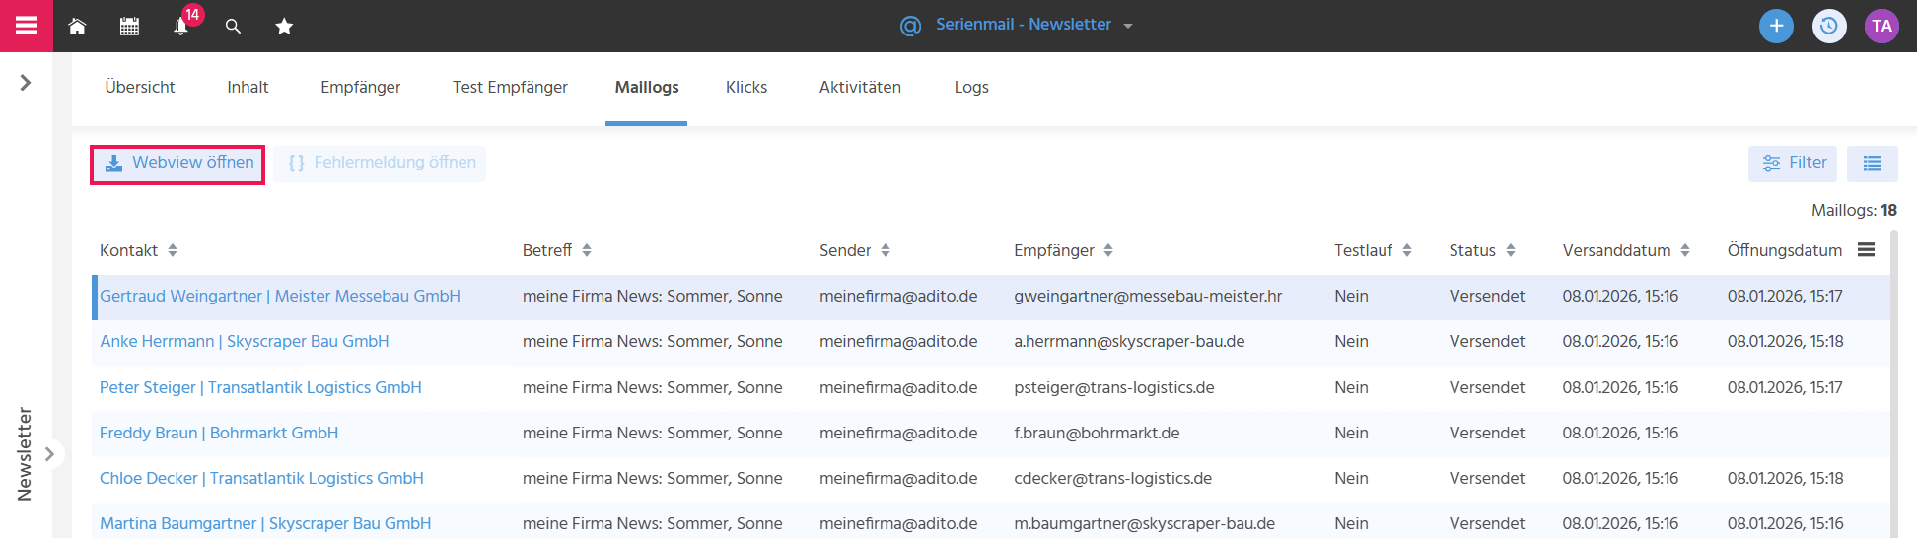Expand the left sidebar chevron

(26, 83)
